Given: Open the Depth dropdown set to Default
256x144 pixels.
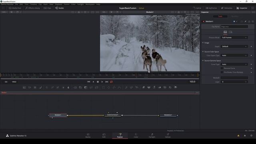Looking at the screenshot, I should 234,46.
